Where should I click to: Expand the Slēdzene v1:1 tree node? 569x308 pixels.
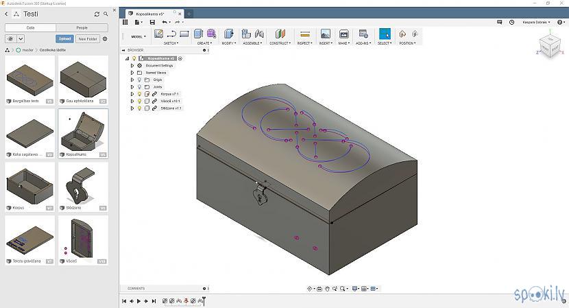[132, 108]
